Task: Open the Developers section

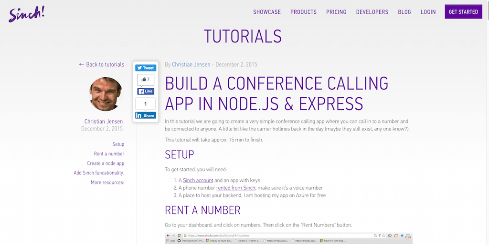Action: (x=372, y=12)
